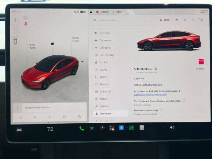The image size is (212, 159).
Task: Open the owner's manual info icon
Action: [142, 128]
